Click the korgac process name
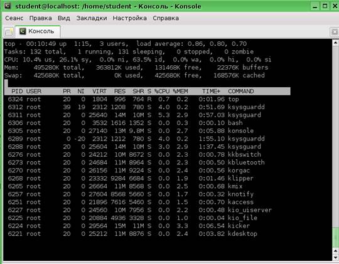Screen dimensions: 339x264 [x=239, y=171]
